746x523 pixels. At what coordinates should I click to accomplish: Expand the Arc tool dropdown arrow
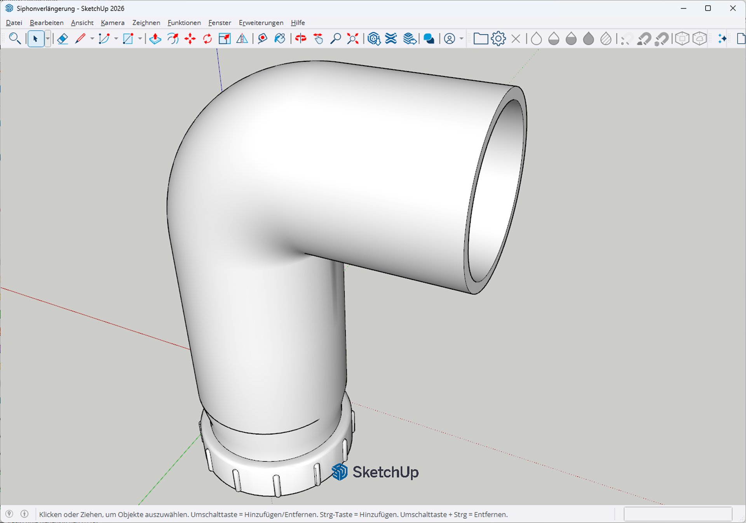click(116, 39)
